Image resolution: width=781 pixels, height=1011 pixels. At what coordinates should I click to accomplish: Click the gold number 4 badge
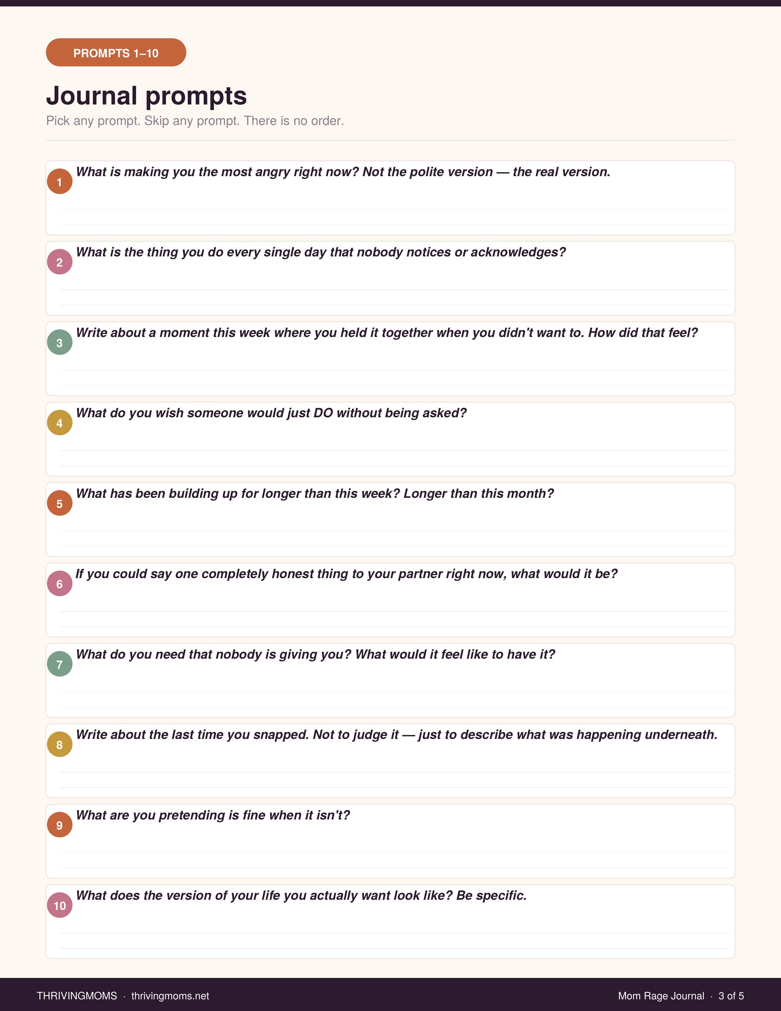click(60, 423)
